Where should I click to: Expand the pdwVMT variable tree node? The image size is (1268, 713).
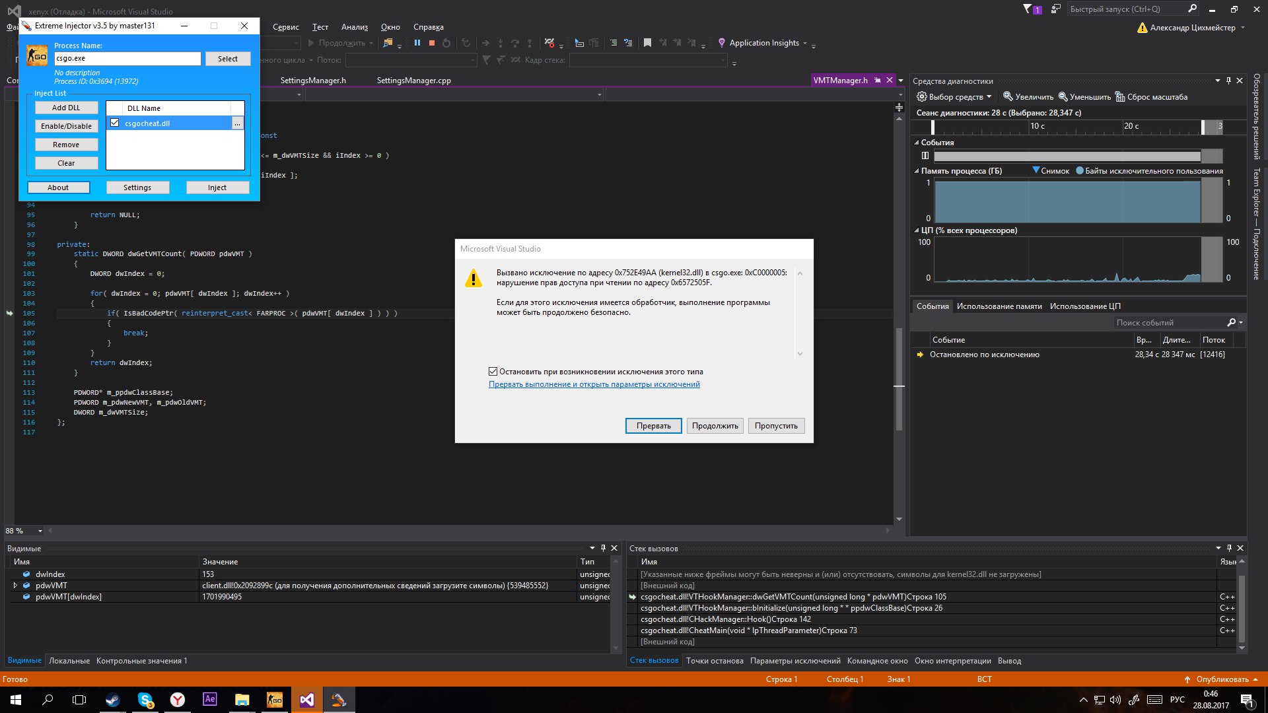pyautogui.click(x=15, y=586)
